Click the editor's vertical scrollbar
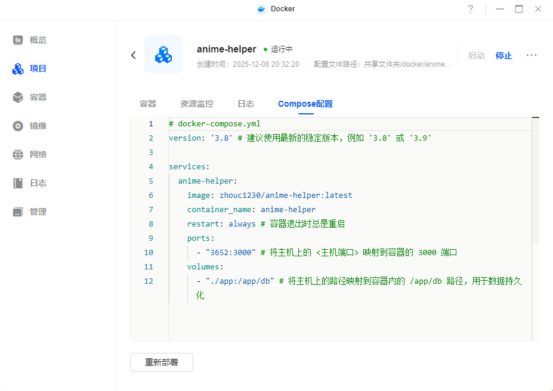Viewport: 553px width, 391px height. (535, 179)
